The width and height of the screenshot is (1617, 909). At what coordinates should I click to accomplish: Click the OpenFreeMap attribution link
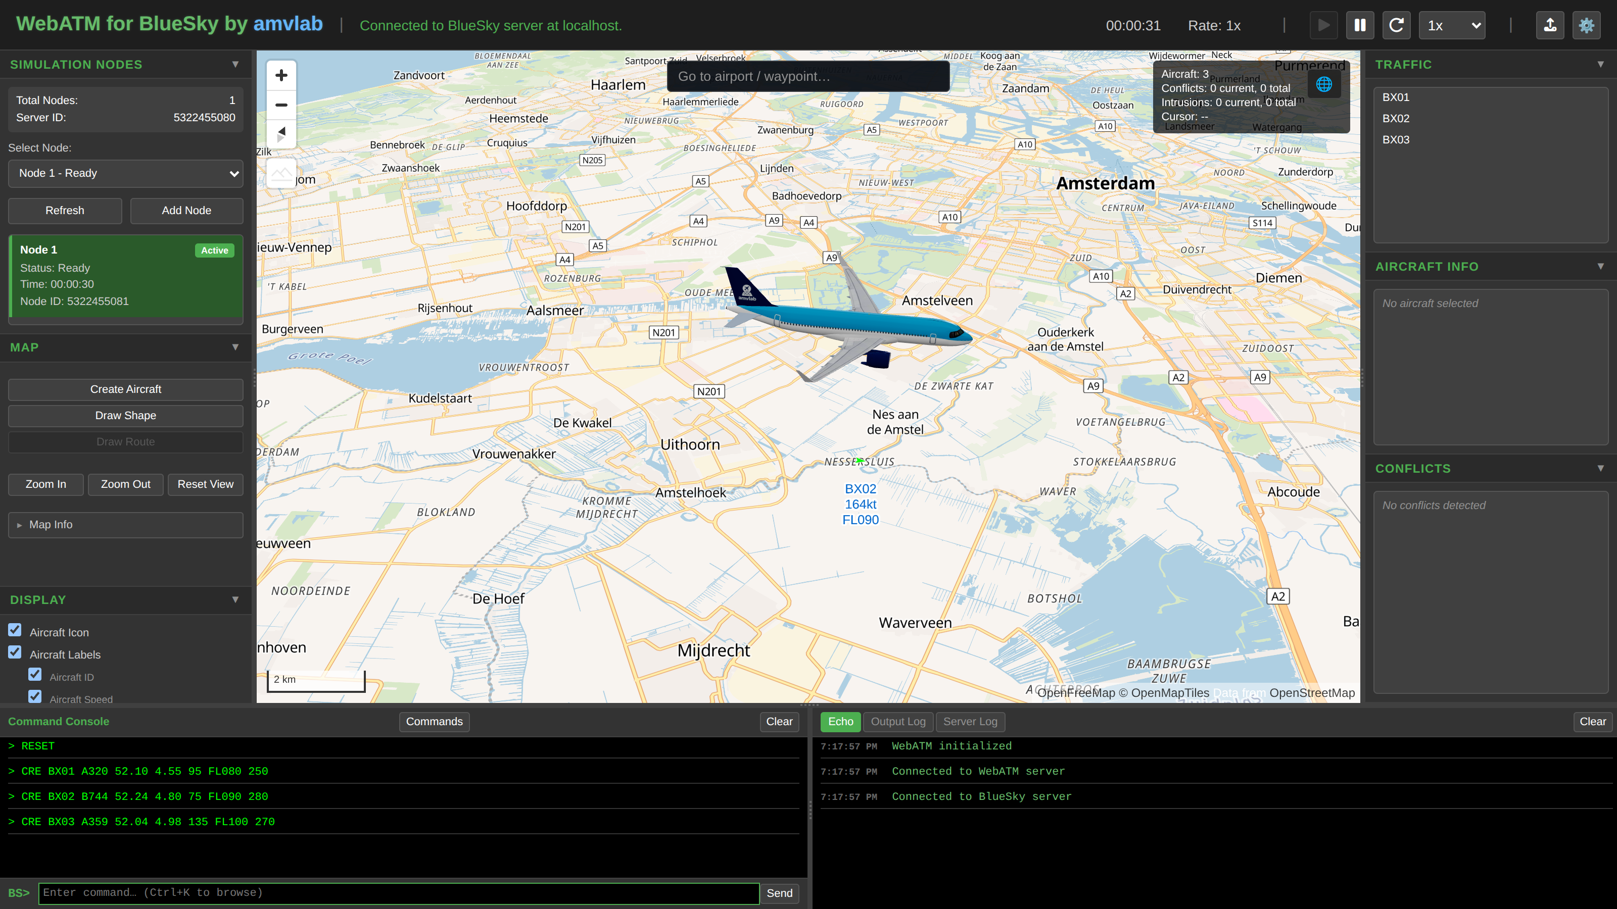point(1076,692)
